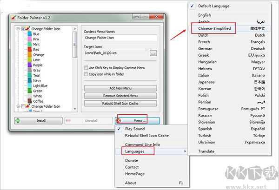This screenshot has width=279, height=190.
Task: Click the Remove Selected Menu button
Action: (120, 96)
